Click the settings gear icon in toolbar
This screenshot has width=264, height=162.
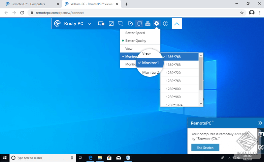point(156,23)
